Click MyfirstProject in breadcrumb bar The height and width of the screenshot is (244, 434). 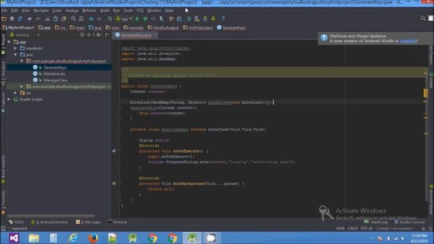pos(18,28)
